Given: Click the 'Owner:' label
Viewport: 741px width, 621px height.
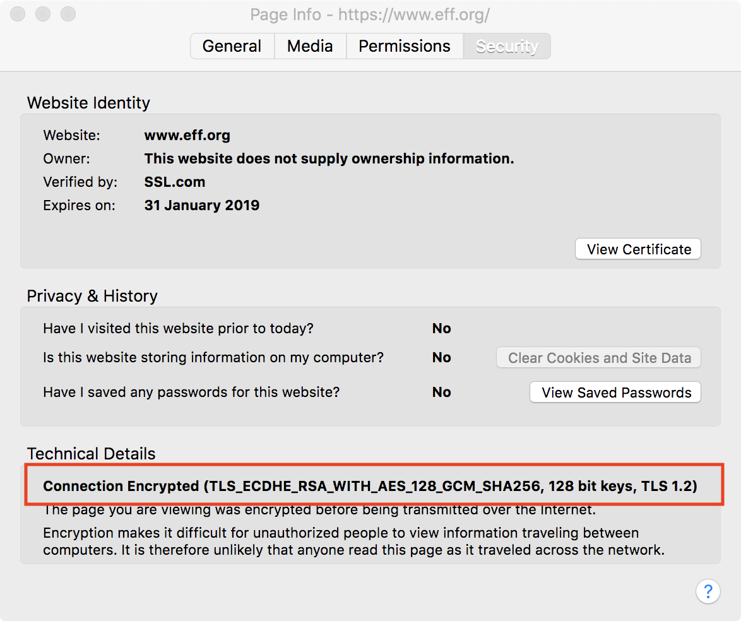Looking at the screenshot, I should coord(67,158).
